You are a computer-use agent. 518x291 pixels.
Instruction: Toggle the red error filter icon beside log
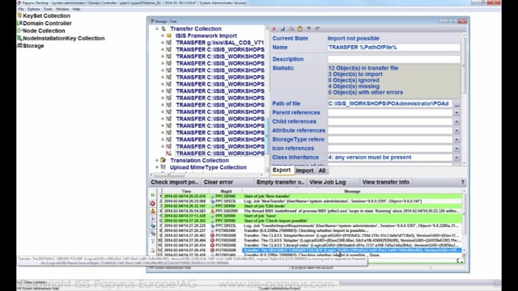pos(153,203)
